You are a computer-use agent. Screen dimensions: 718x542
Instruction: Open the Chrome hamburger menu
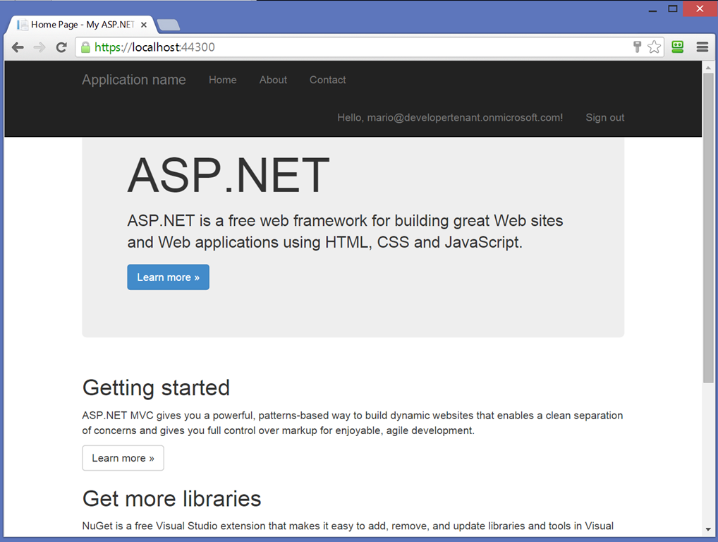click(702, 47)
